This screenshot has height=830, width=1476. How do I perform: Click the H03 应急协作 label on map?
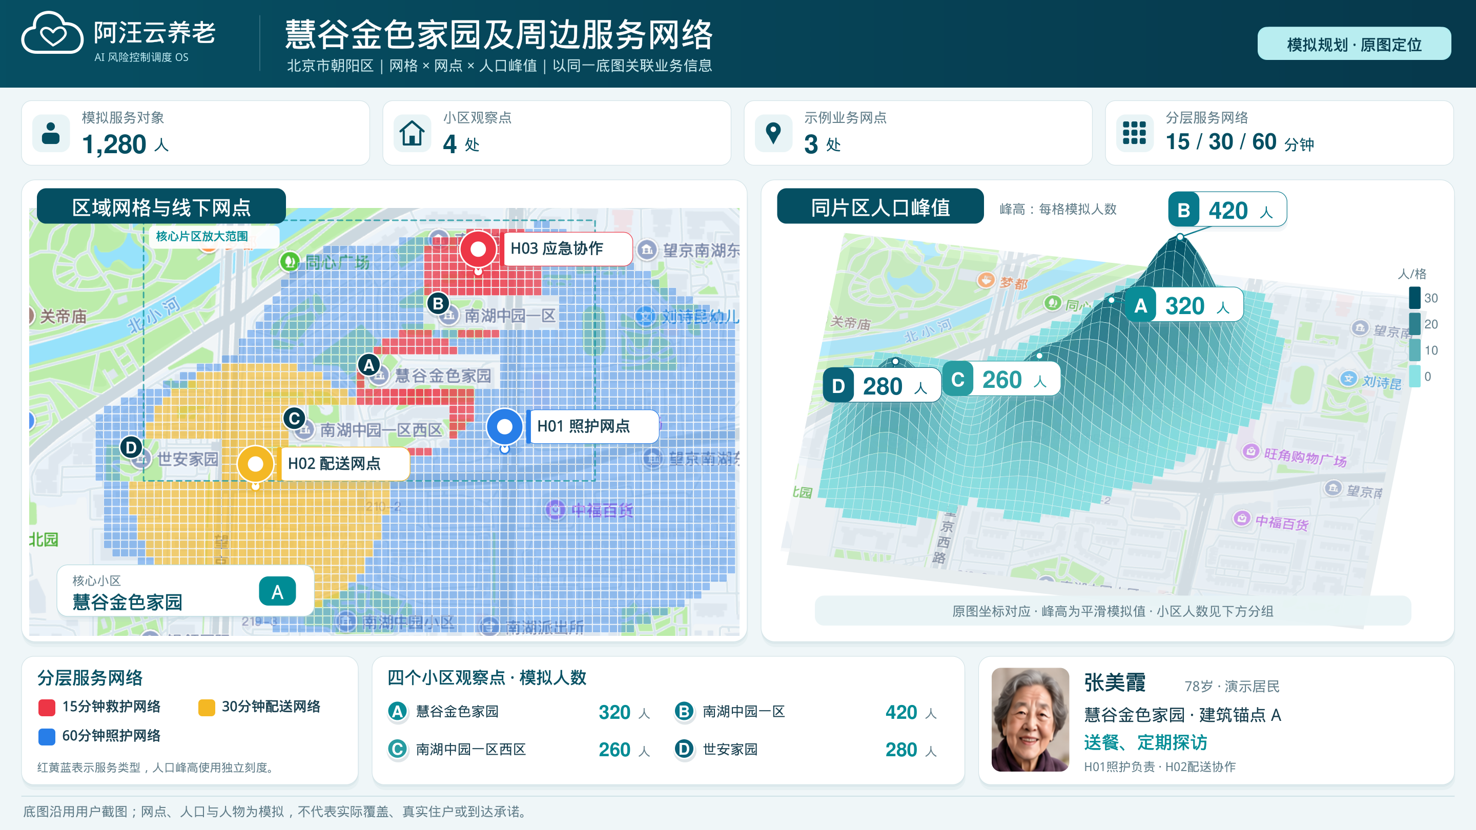click(567, 248)
